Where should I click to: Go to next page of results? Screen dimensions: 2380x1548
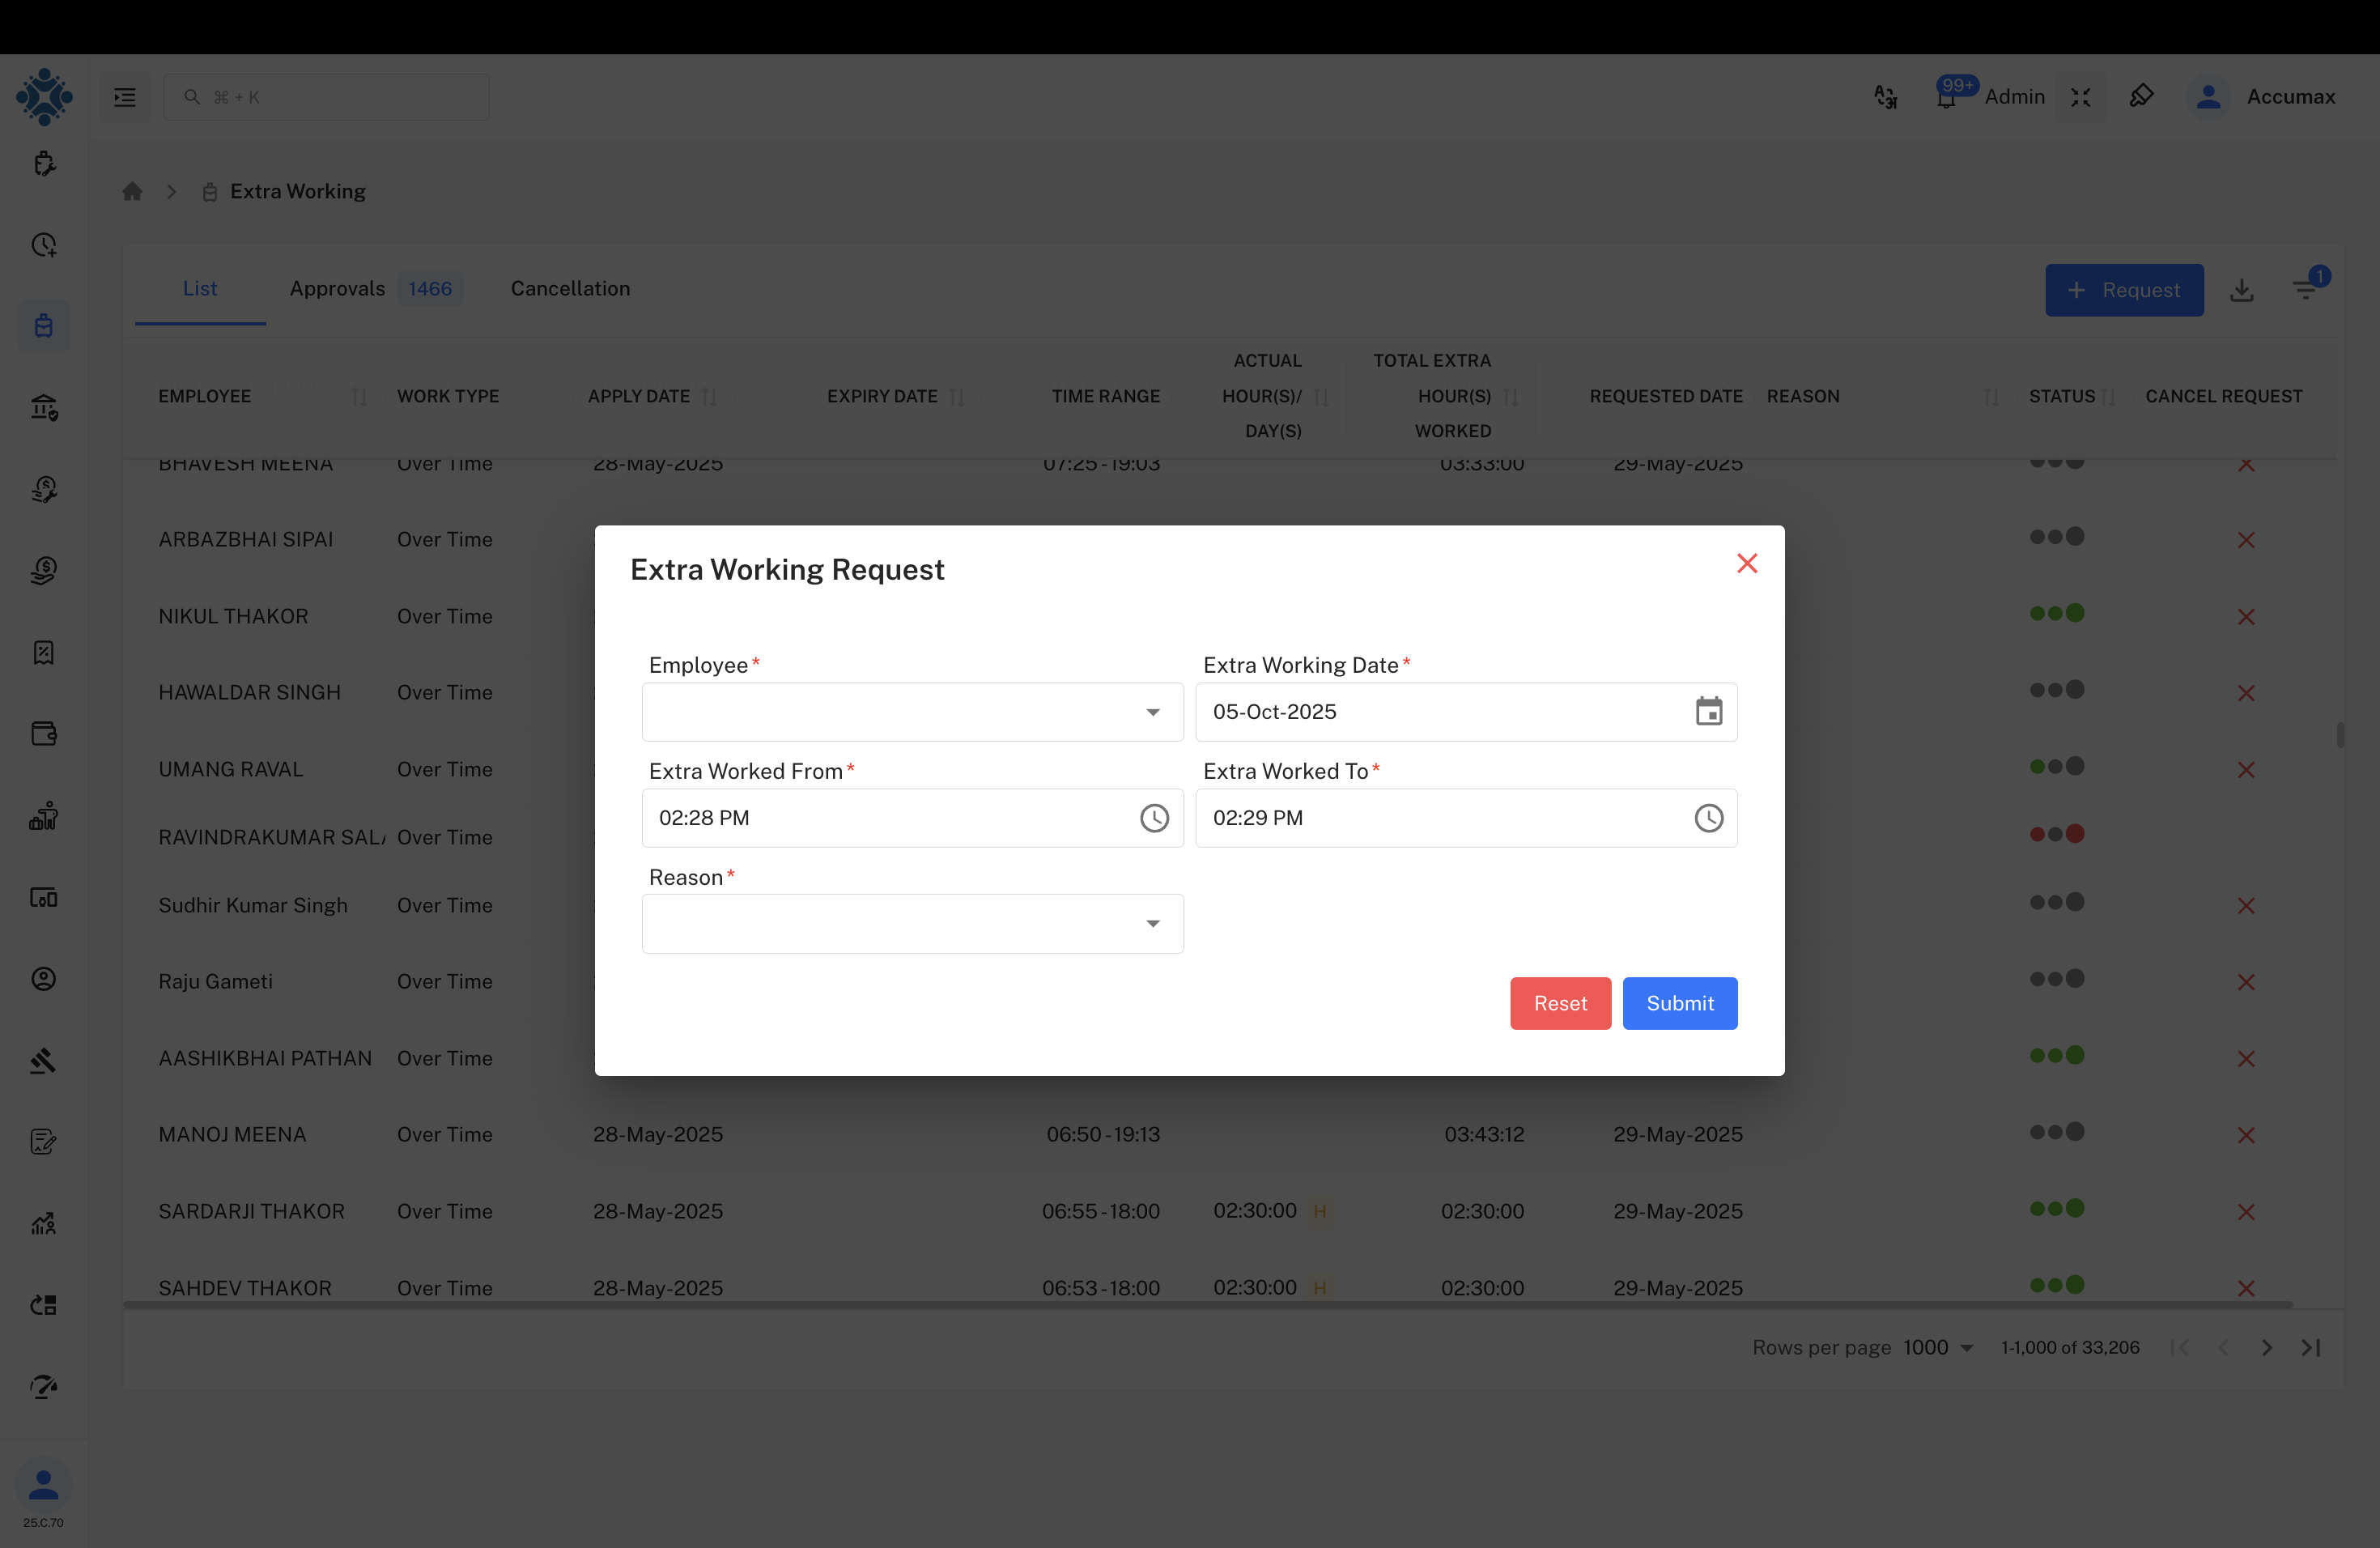(2266, 1347)
